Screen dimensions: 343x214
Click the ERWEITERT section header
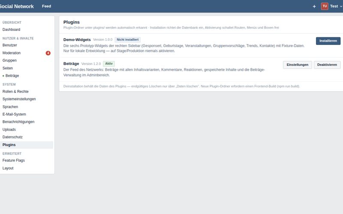(12, 154)
